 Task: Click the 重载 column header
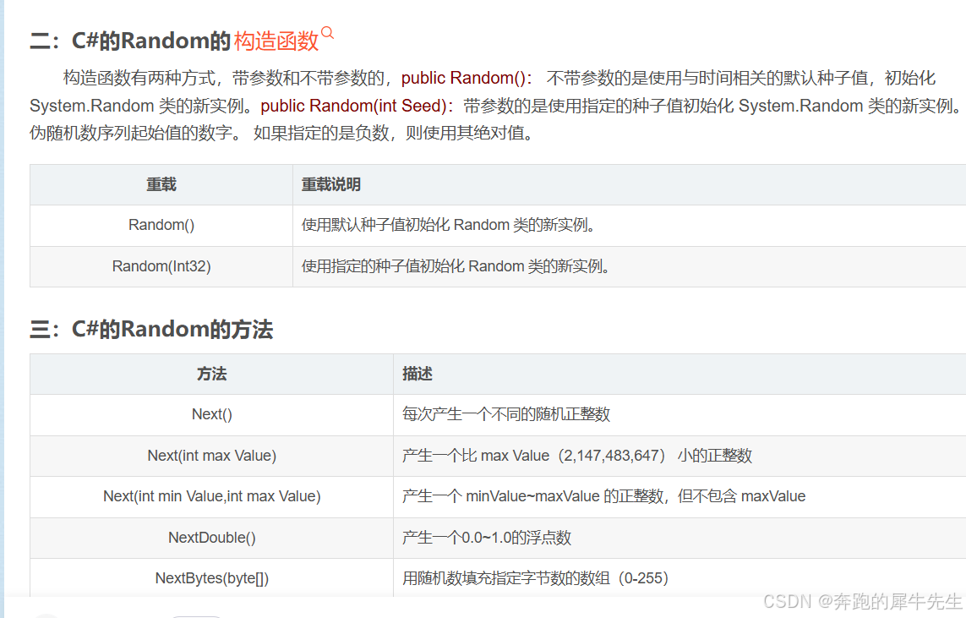161,185
